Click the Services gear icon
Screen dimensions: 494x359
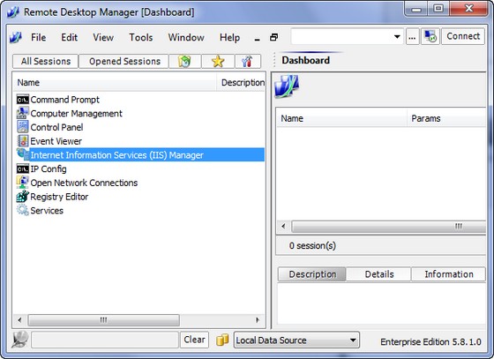(22, 210)
